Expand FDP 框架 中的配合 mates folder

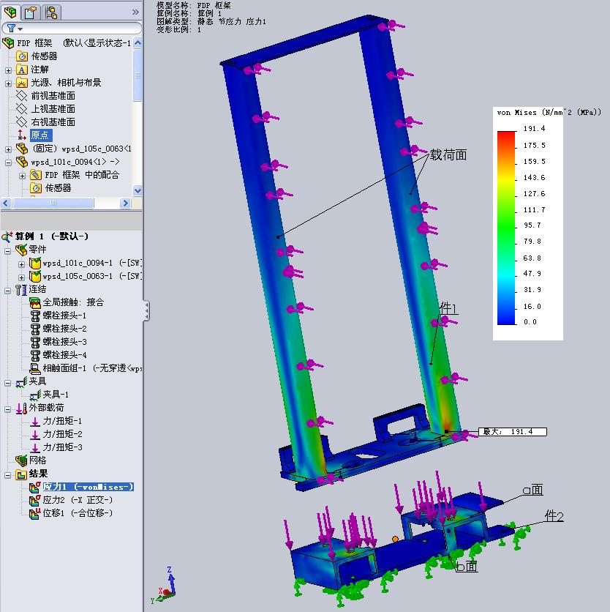(22, 176)
